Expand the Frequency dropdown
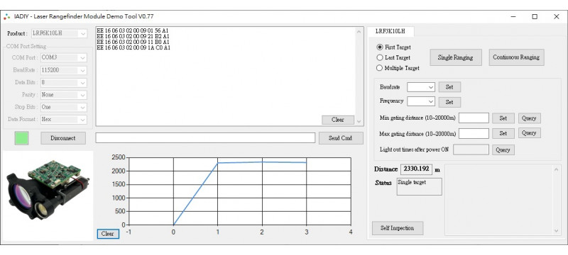 (x=421, y=101)
